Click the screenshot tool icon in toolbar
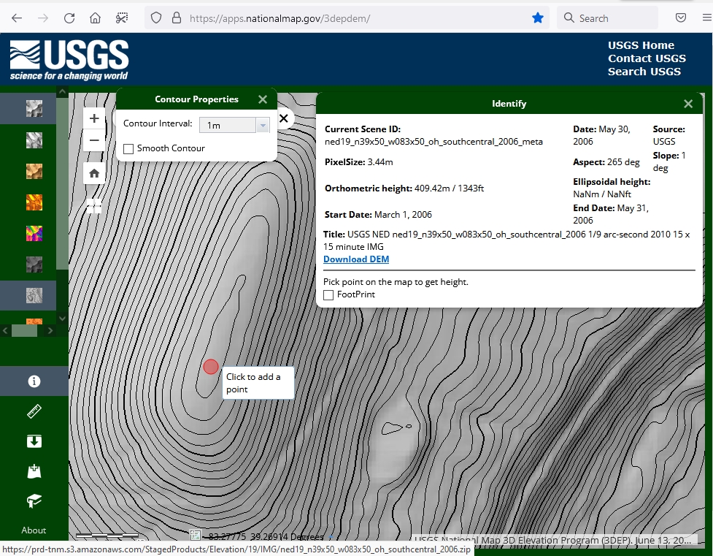The width and height of the screenshot is (713, 556). click(x=122, y=18)
